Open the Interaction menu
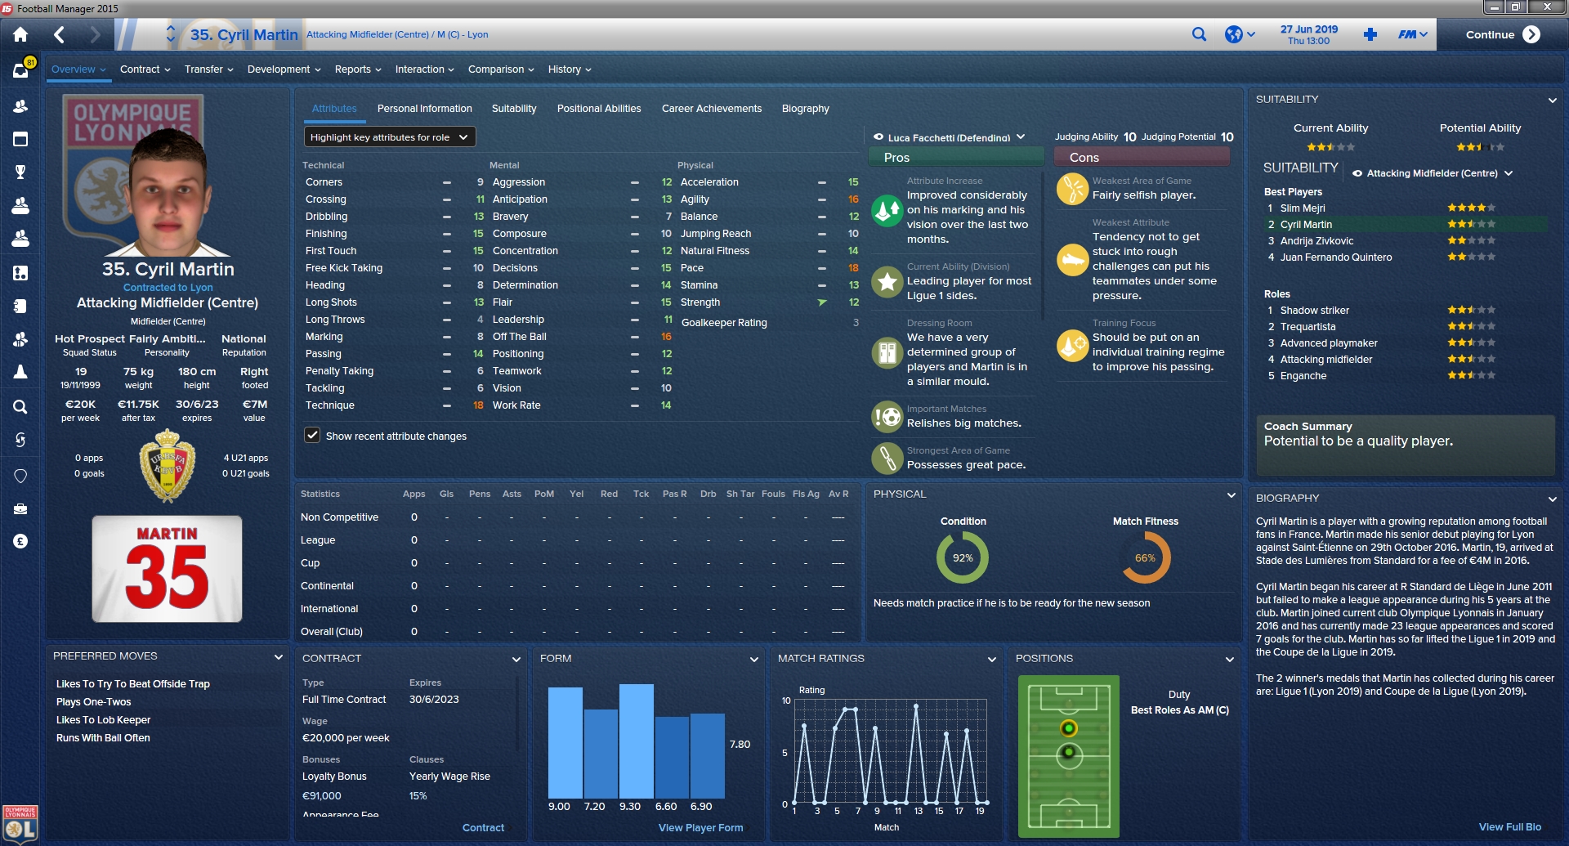Viewport: 1569px width, 846px height. (x=425, y=69)
